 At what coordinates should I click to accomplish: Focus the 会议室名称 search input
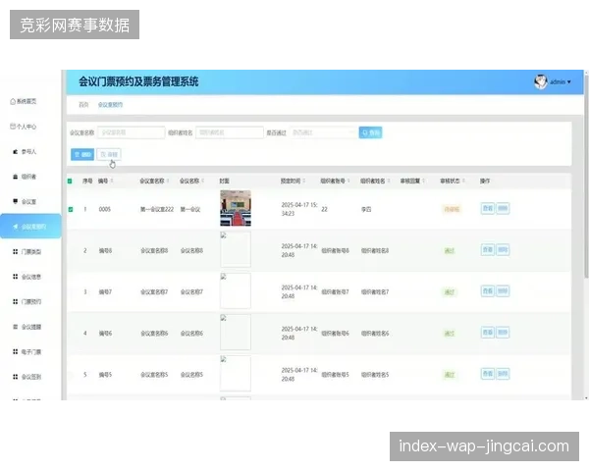tap(132, 132)
